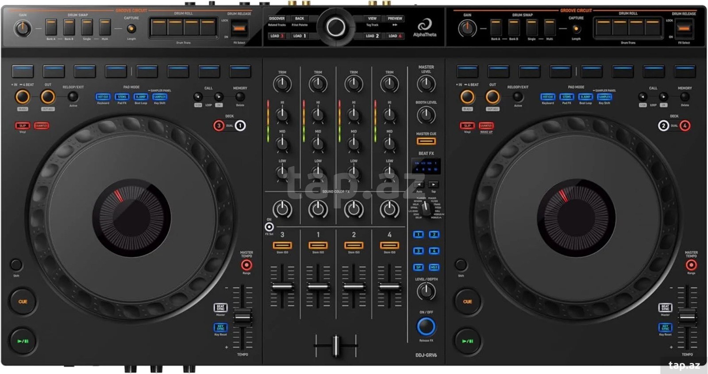Screen dimensions: 708x374
Task: Toggle BEAT SYNC on the right deck
Action: tap(665, 307)
